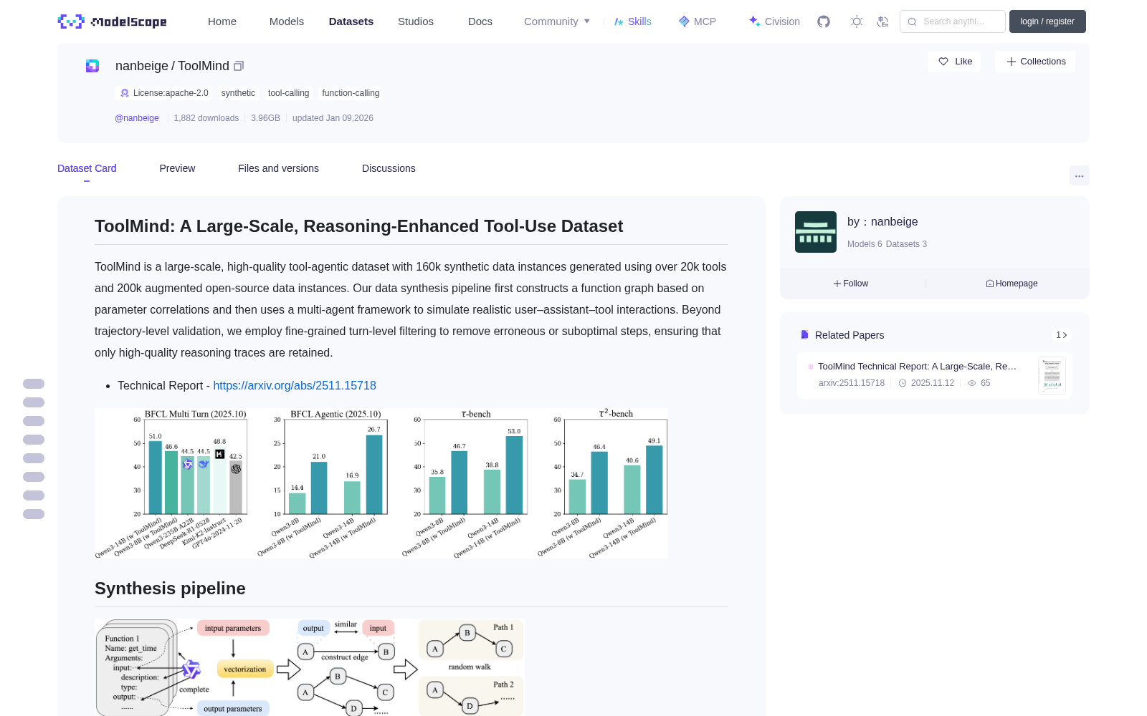
Task: Click the benchmark results chart image
Action: tap(381, 483)
